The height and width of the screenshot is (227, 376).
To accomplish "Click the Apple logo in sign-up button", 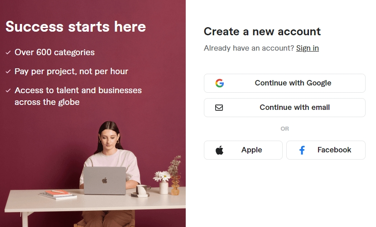I will [219, 150].
